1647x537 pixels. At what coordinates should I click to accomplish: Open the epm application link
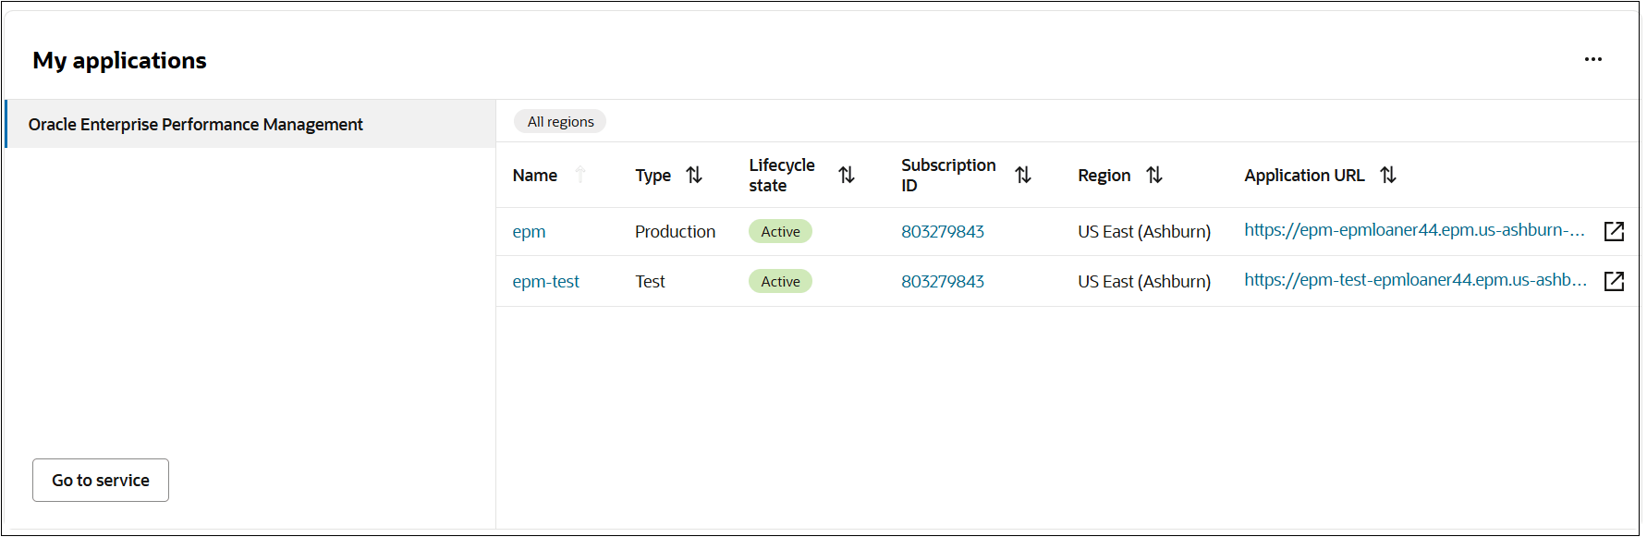[530, 232]
